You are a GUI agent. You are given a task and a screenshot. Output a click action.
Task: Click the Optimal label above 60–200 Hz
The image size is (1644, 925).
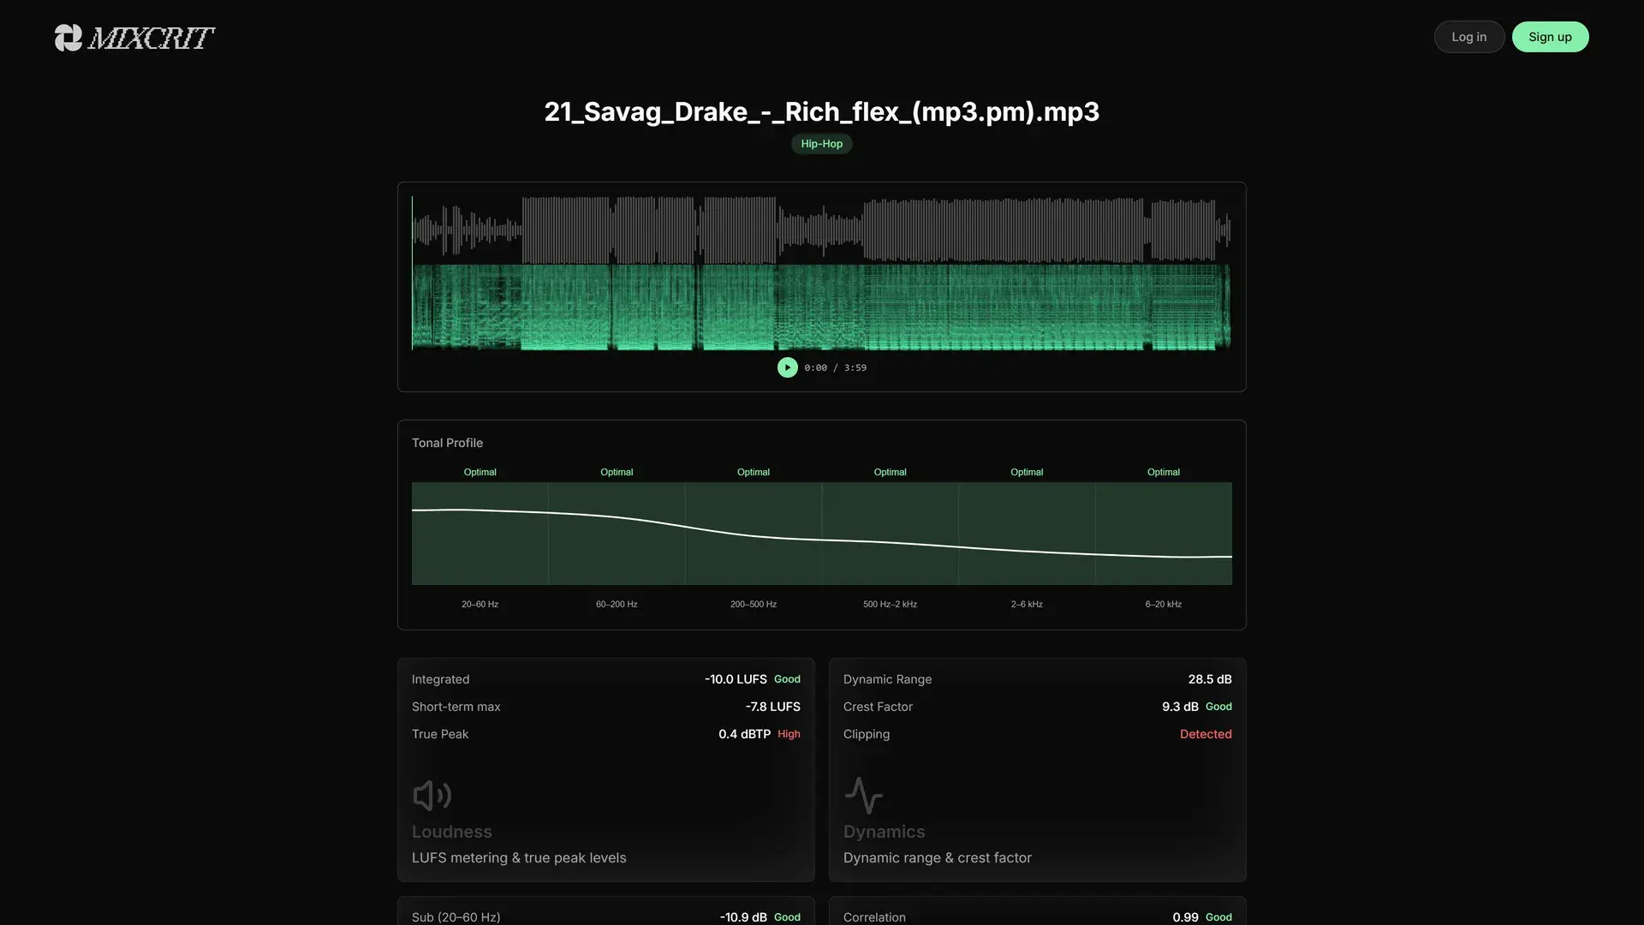(616, 472)
